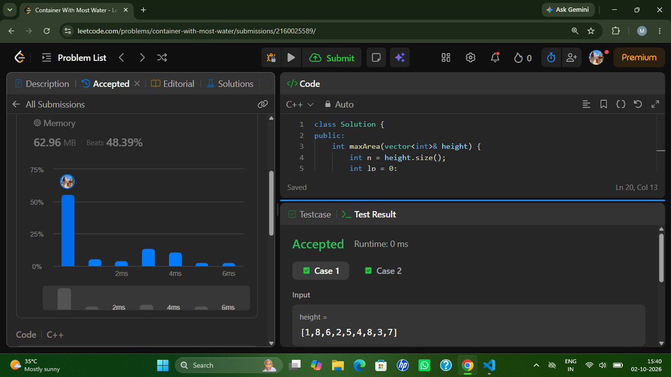Click the Premium button
671x377 pixels.
(639, 58)
